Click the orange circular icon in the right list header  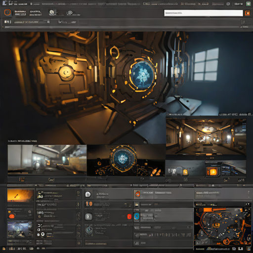(137, 194)
